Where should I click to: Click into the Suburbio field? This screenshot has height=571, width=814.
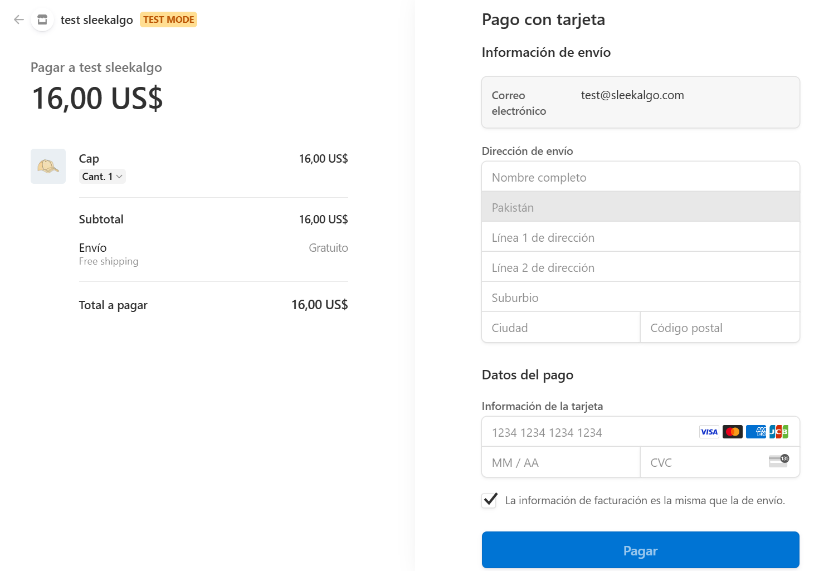(x=640, y=297)
